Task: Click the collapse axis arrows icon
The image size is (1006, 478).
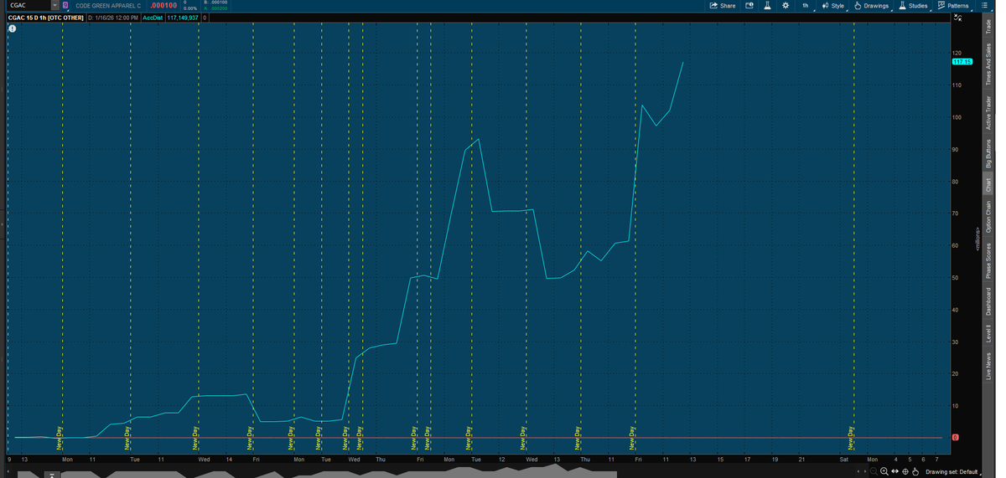Action: click(x=957, y=18)
